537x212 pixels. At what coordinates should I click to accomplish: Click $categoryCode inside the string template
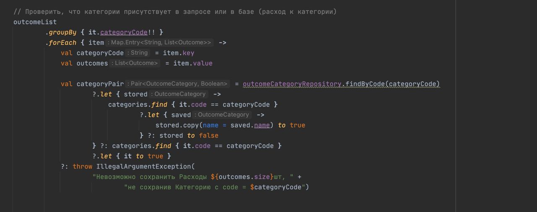276,187
